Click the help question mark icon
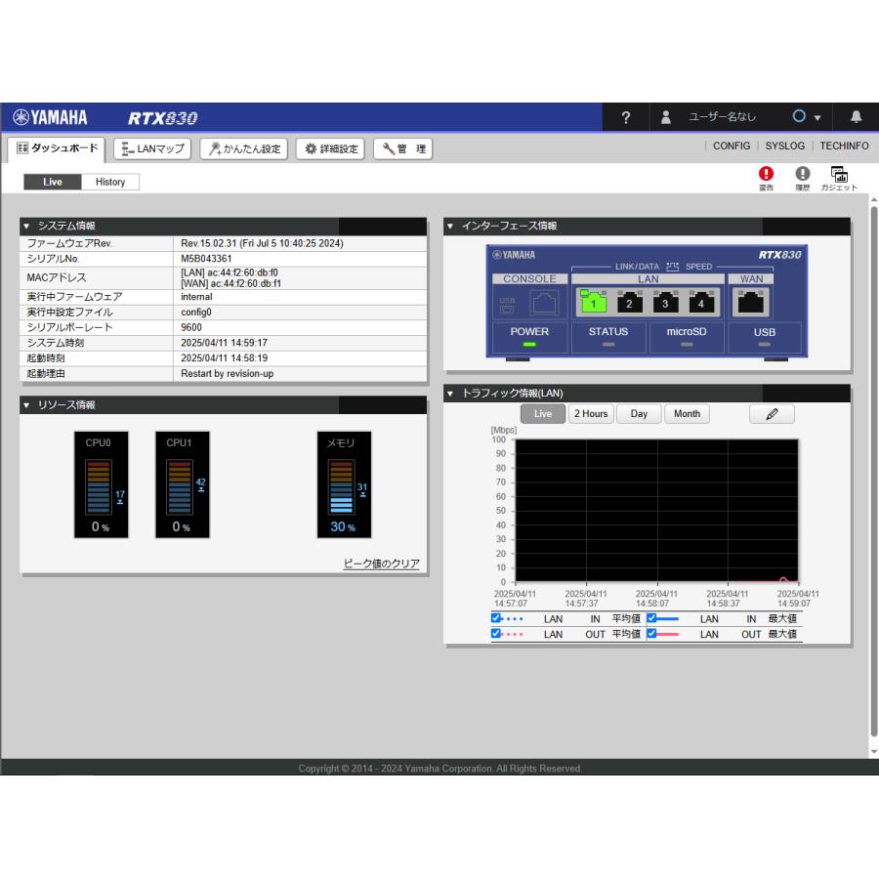Screen dimensions: 879x879 626,117
